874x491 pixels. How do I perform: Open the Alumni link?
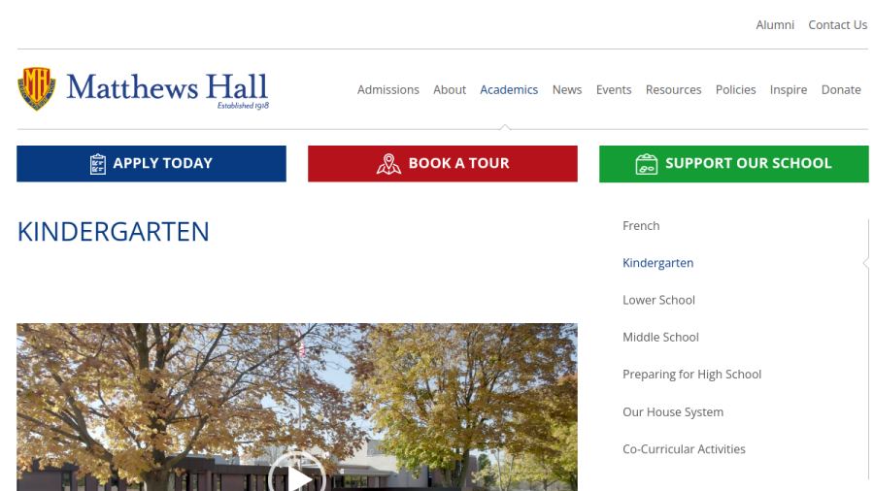pyautogui.click(x=775, y=25)
